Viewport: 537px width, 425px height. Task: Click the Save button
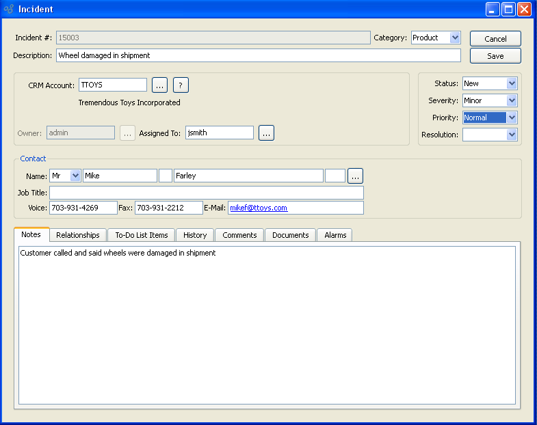pyautogui.click(x=495, y=56)
